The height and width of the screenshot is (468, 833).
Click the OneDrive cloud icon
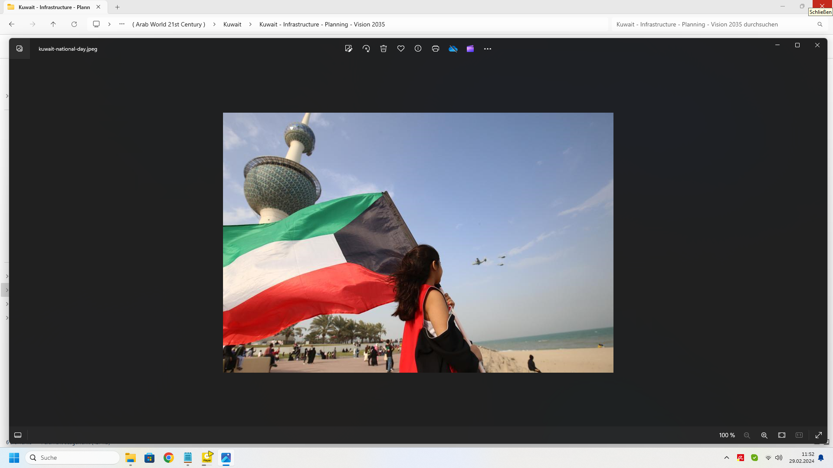453,49
